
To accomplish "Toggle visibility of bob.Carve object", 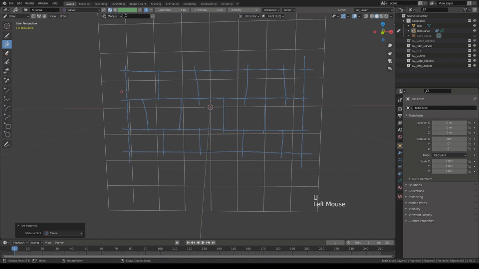I will coord(475,31).
